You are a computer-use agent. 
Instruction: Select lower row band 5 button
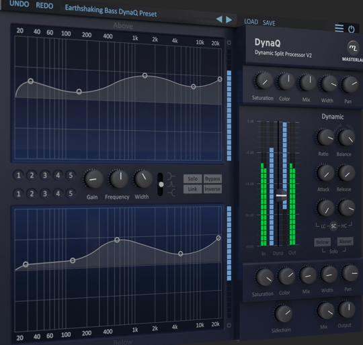(71, 194)
